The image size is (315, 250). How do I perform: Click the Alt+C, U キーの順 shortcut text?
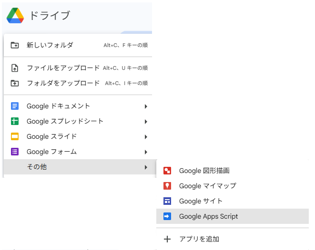click(x=125, y=68)
